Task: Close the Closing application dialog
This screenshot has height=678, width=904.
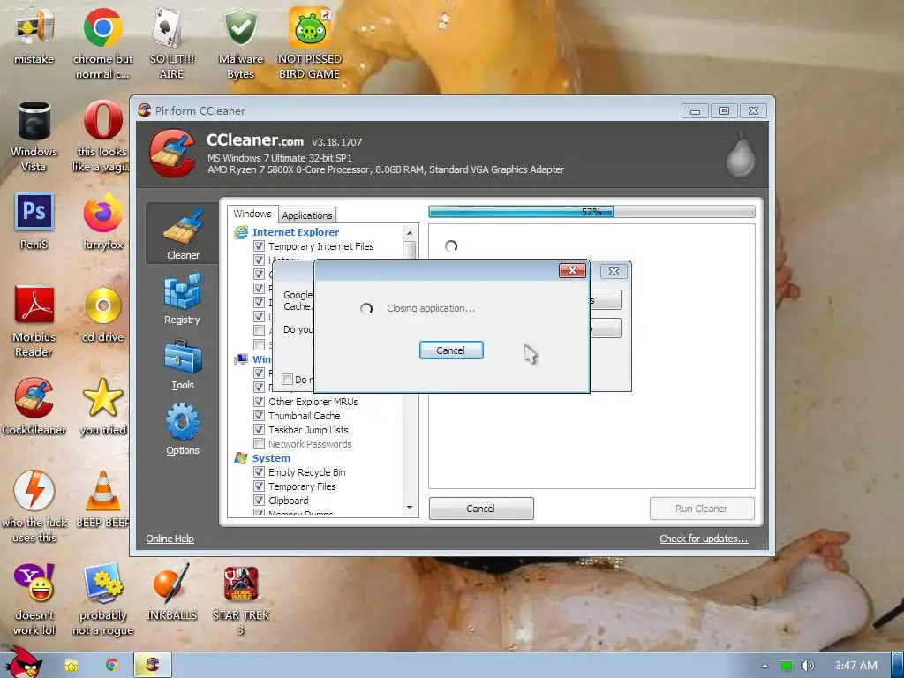Action: pos(572,271)
